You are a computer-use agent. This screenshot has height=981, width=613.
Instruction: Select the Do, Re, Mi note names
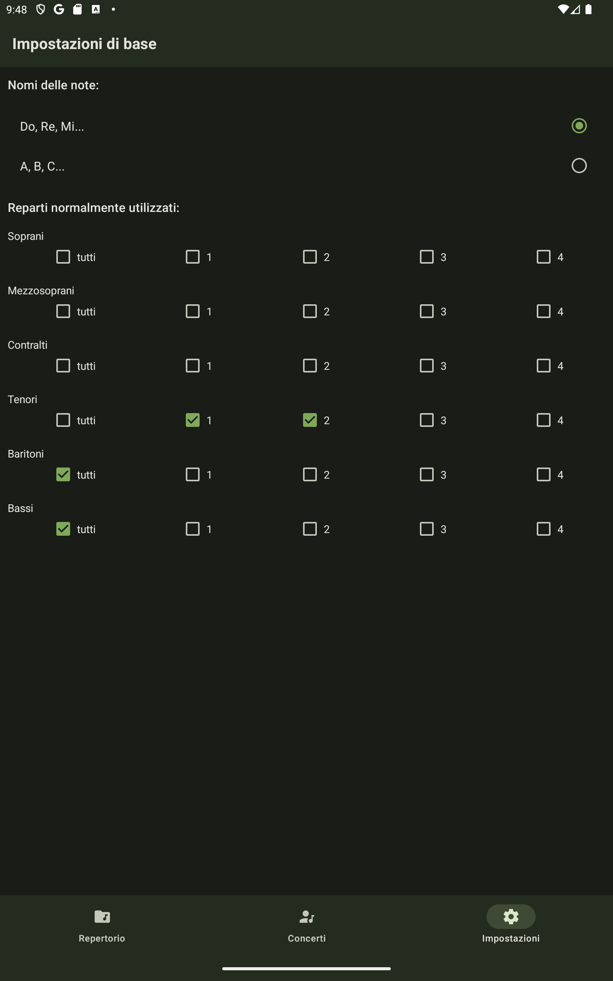(x=579, y=126)
